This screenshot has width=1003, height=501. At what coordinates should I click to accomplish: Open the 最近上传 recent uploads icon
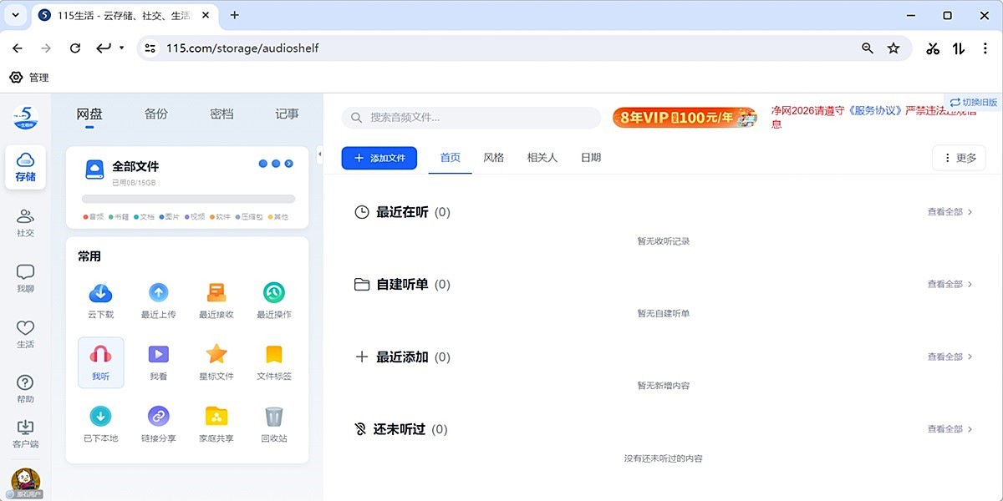point(158,293)
